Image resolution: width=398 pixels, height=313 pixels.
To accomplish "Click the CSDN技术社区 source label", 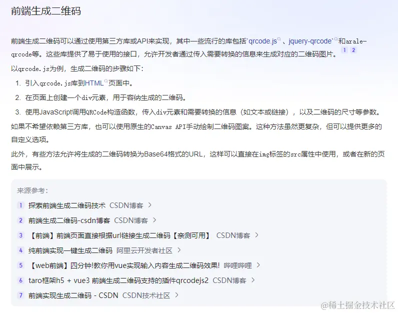I will point(146,295).
